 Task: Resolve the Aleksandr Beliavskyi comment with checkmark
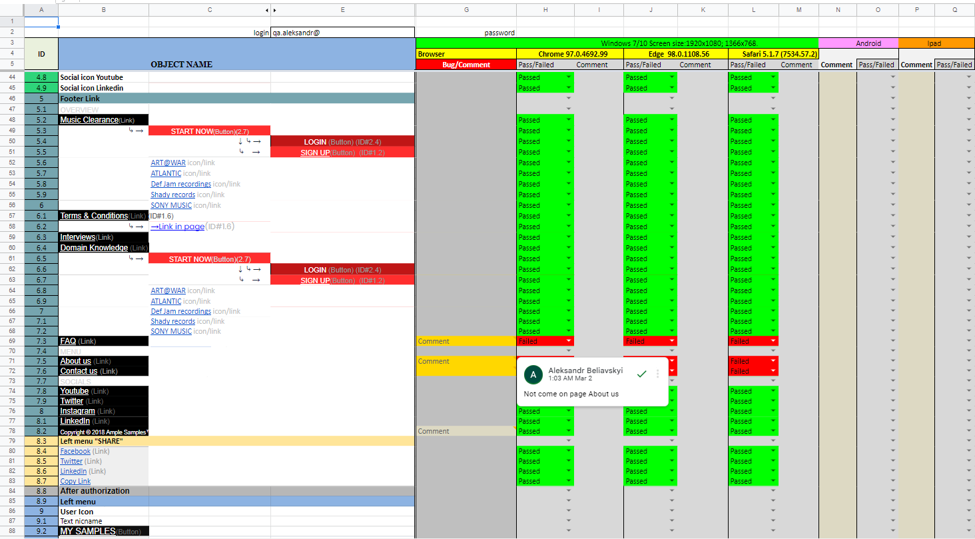click(x=641, y=374)
